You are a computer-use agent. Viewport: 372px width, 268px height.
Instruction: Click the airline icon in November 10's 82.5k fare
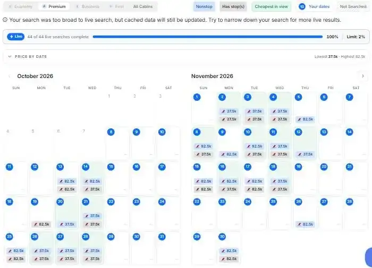coord(249,146)
